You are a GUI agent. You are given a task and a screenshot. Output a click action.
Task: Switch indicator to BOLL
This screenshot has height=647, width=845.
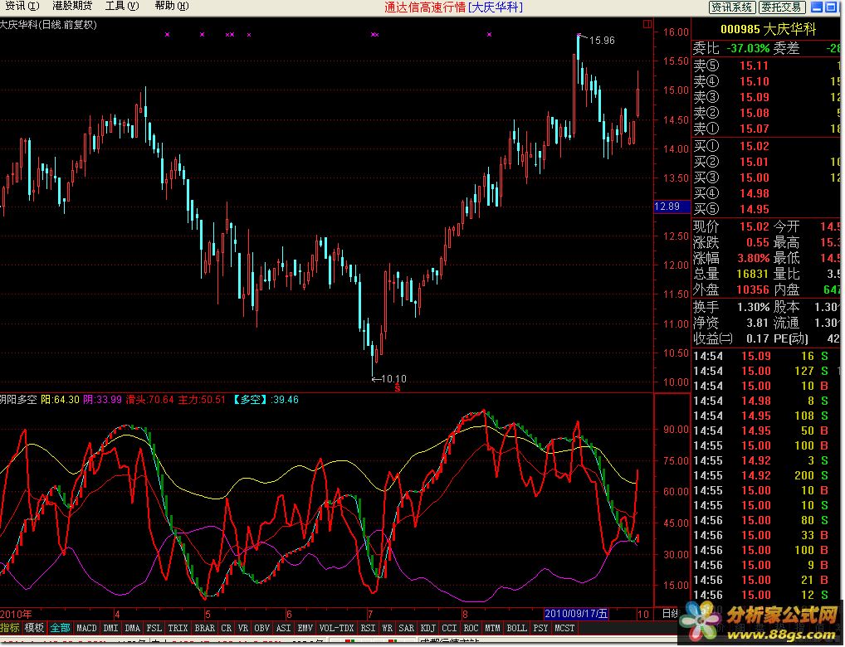517,628
